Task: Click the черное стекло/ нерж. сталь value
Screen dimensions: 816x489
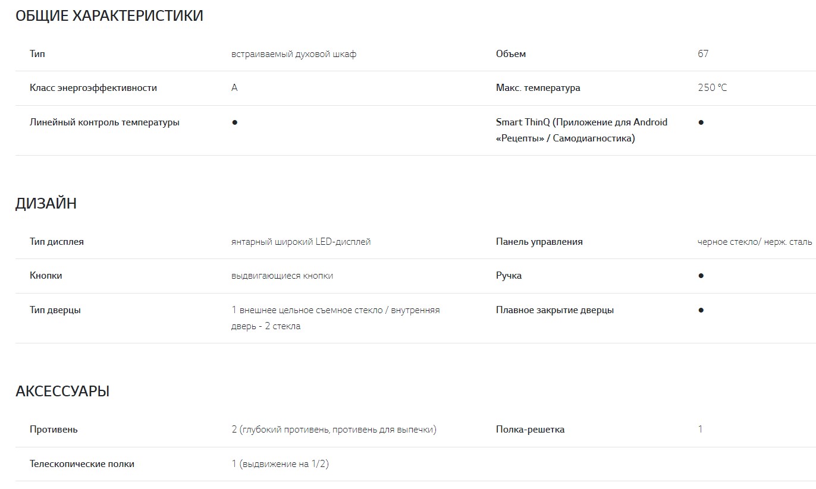Action: (754, 242)
